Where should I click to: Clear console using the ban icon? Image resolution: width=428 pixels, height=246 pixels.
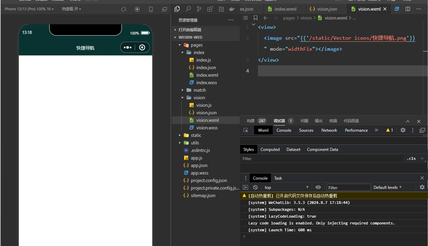coord(255,187)
